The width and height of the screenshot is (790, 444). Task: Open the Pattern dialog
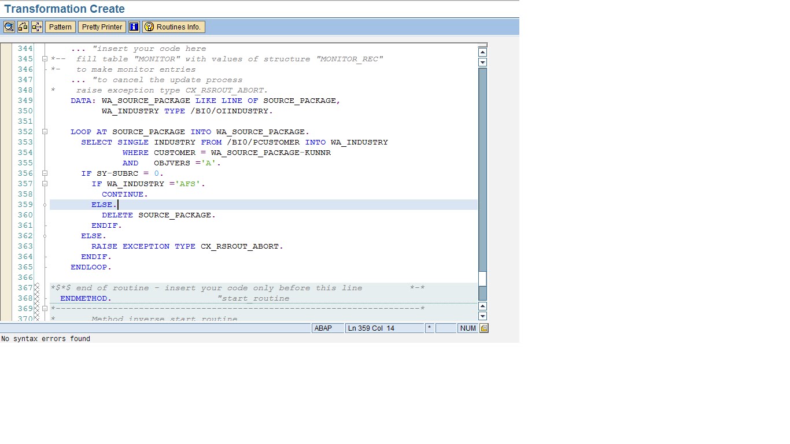[x=60, y=27]
